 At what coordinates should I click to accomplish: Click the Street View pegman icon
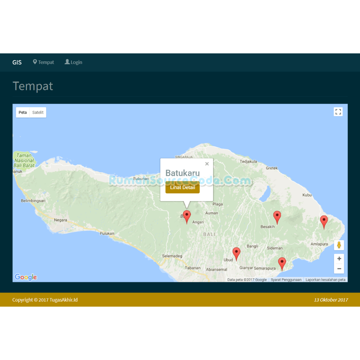click(x=339, y=245)
